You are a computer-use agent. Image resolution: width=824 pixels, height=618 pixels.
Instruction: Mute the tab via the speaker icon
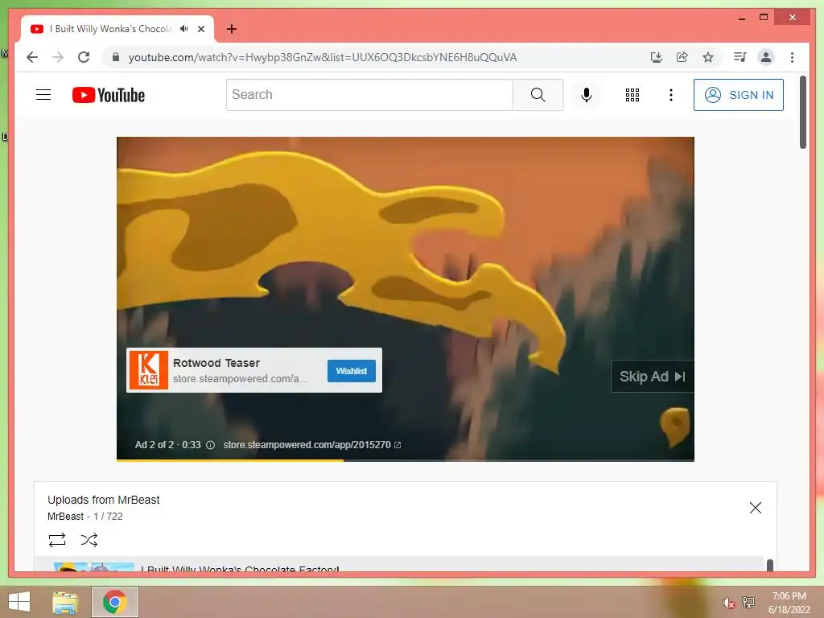coord(184,29)
